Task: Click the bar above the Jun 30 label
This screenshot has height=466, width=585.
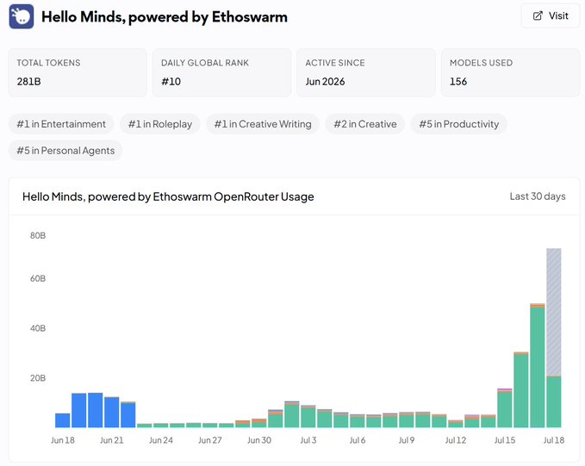Action: (x=259, y=423)
